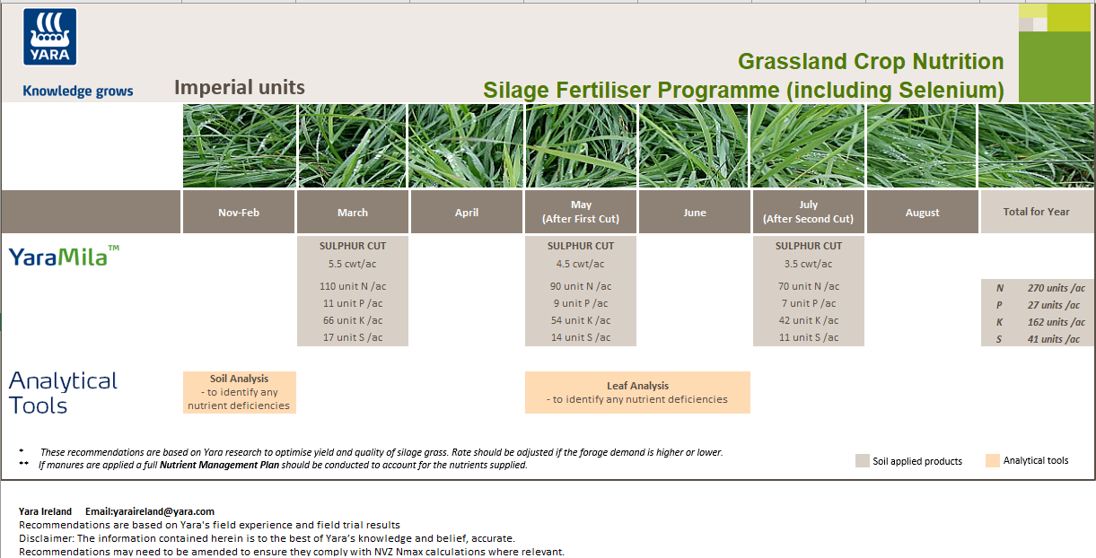The width and height of the screenshot is (1096, 558).
Task: Select the April month header
Action: click(x=466, y=212)
